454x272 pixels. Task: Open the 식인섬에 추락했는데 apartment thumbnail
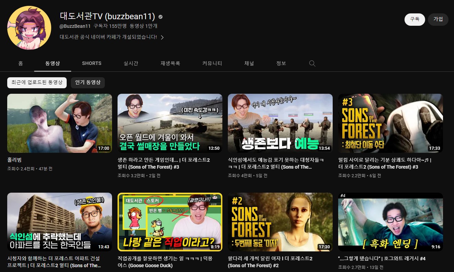[59, 222]
